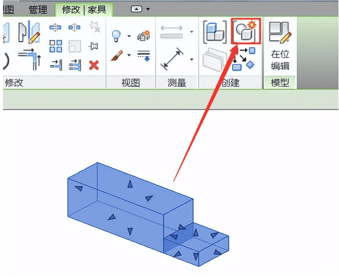Select the Create Group icon

click(215, 31)
